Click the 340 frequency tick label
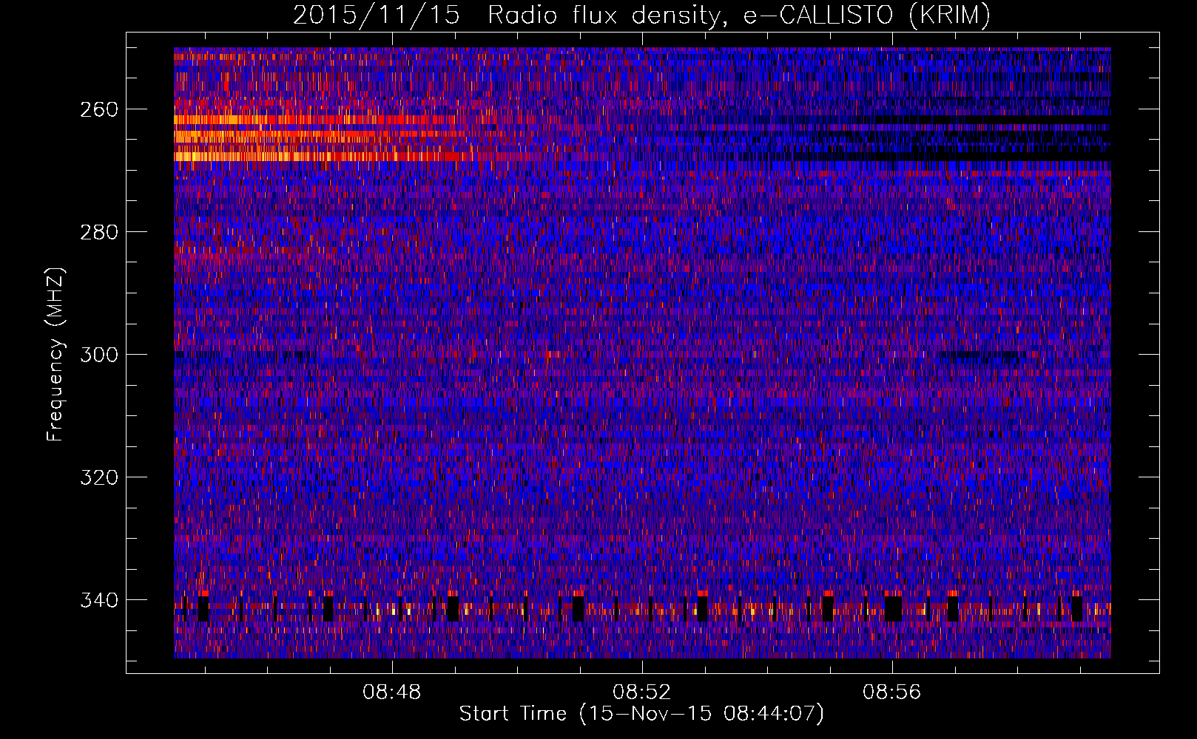1197x739 pixels. pos(98,600)
